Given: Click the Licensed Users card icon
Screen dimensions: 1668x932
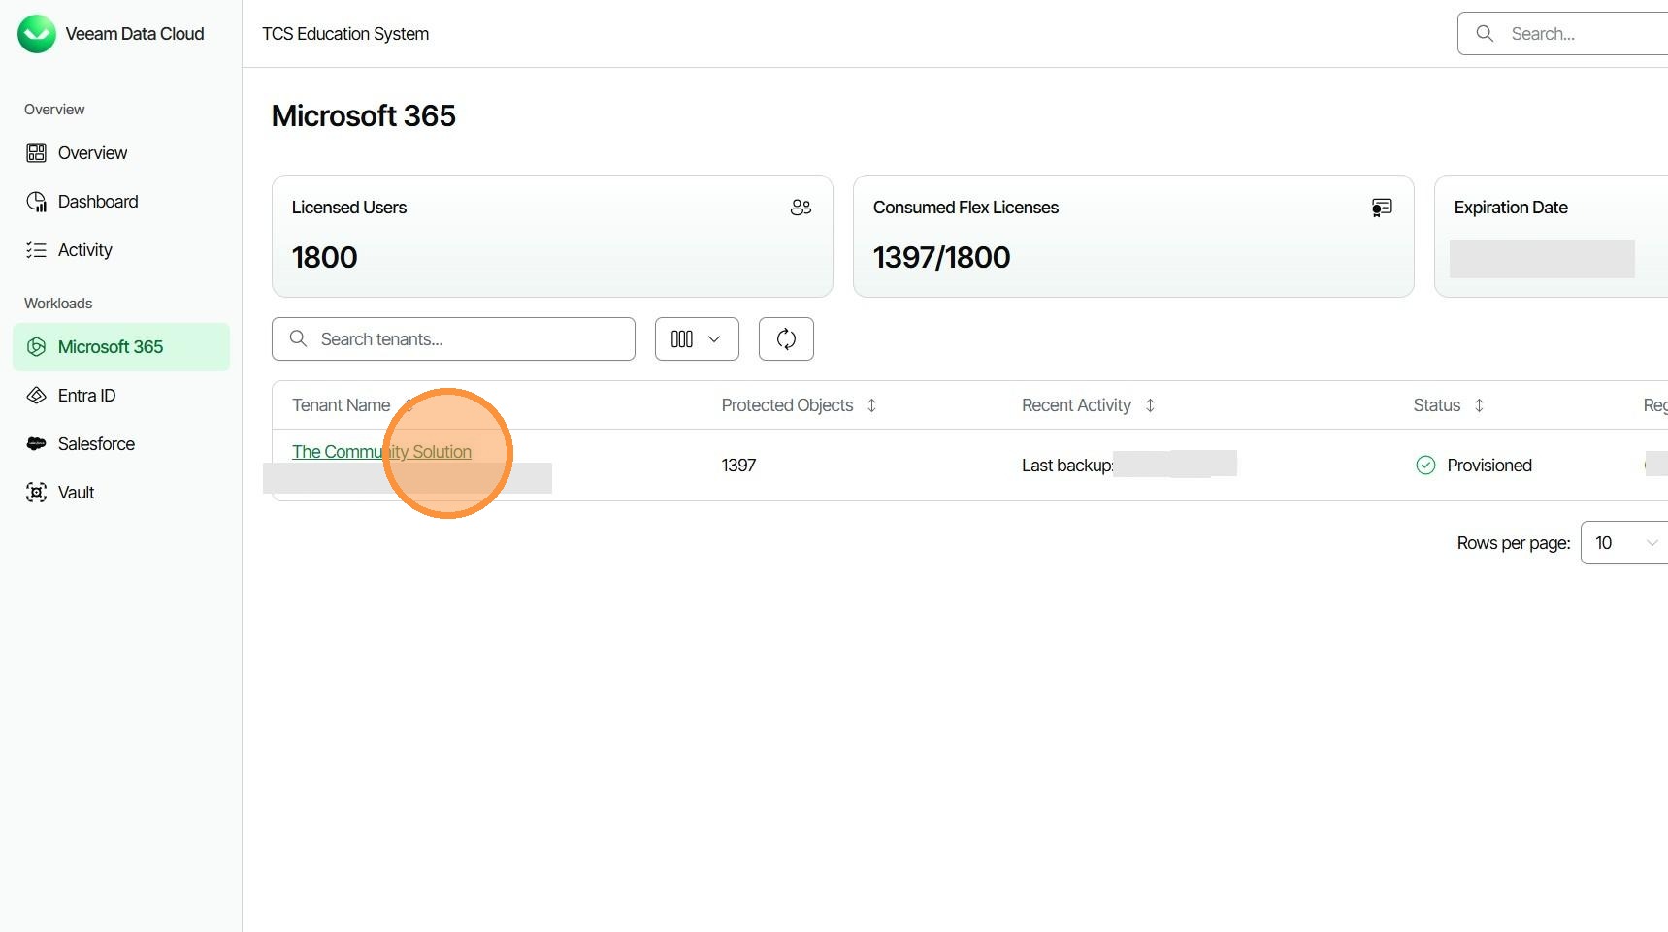Looking at the screenshot, I should (x=801, y=208).
